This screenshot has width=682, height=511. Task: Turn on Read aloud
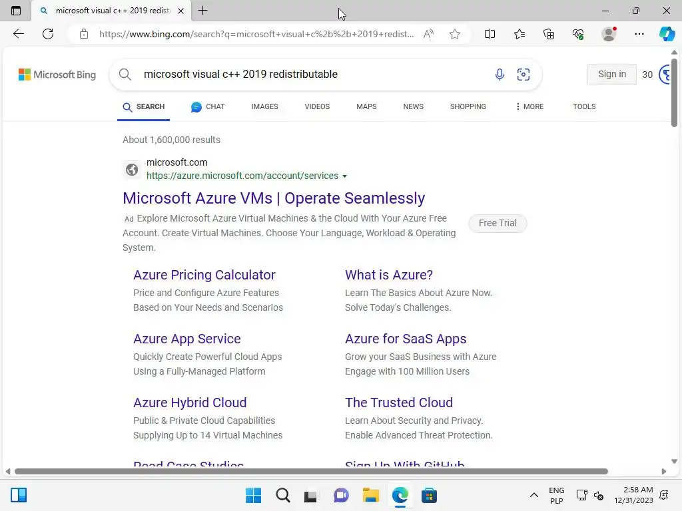click(428, 34)
